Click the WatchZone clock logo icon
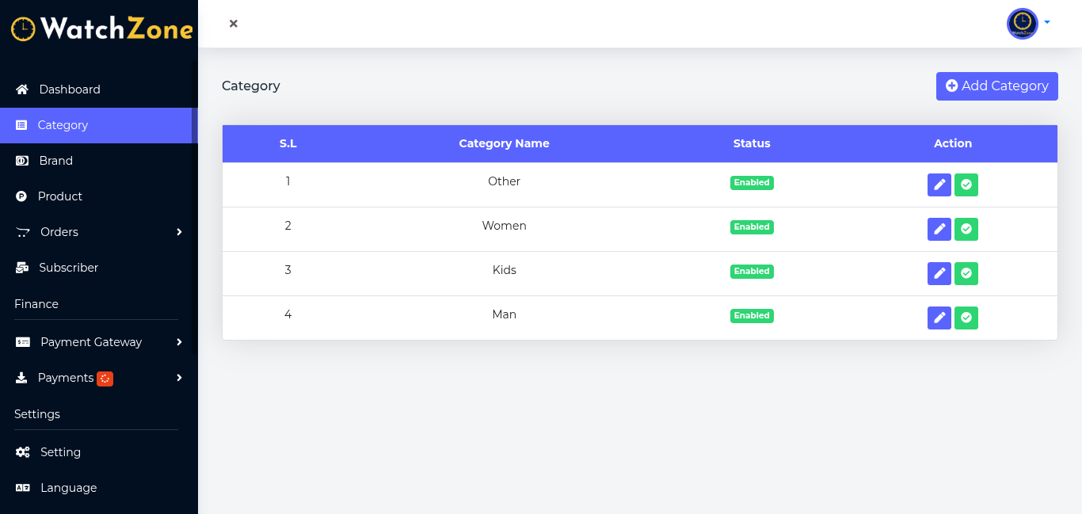Image resolution: width=1082 pixels, height=514 pixels. click(x=23, y=29)
